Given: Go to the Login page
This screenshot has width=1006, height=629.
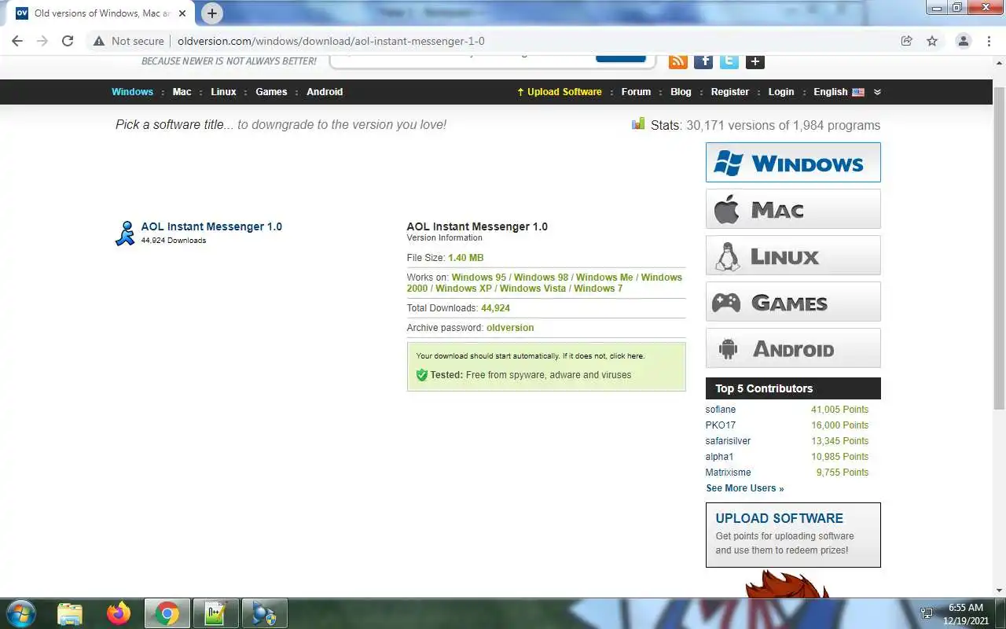Looking at the screenshot, I should tap(781, 92).
